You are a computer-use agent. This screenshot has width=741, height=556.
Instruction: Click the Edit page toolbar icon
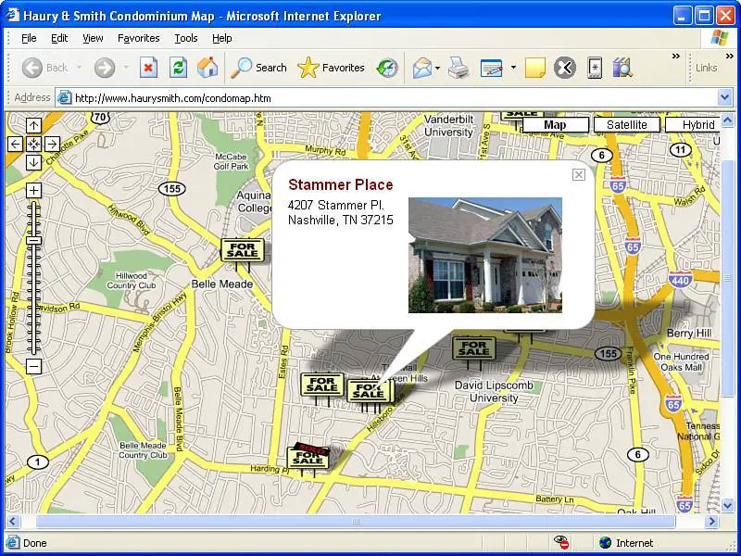point(492,68)
